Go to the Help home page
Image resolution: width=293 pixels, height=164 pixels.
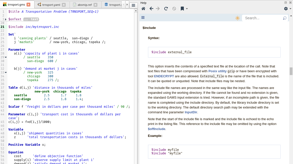pos(143,9)
